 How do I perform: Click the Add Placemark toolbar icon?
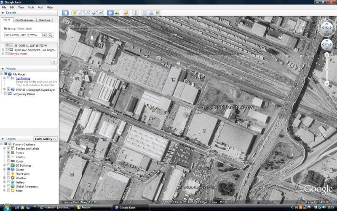click(75, 13)
